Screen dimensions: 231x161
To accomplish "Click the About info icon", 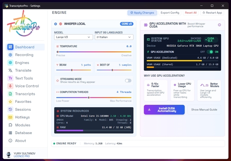I will (x=10, y=141).
